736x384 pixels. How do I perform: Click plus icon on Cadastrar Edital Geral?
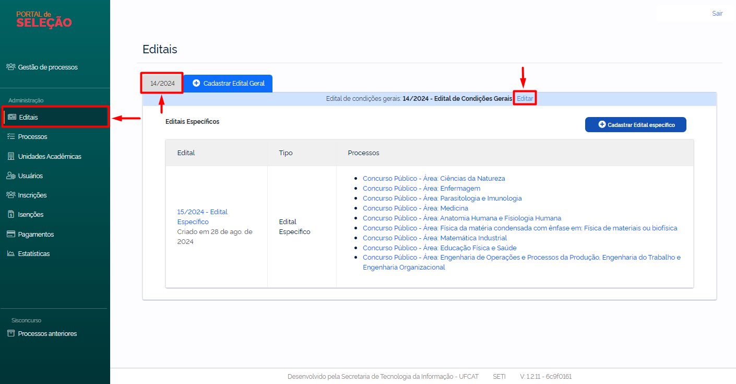tap(196, 83)
